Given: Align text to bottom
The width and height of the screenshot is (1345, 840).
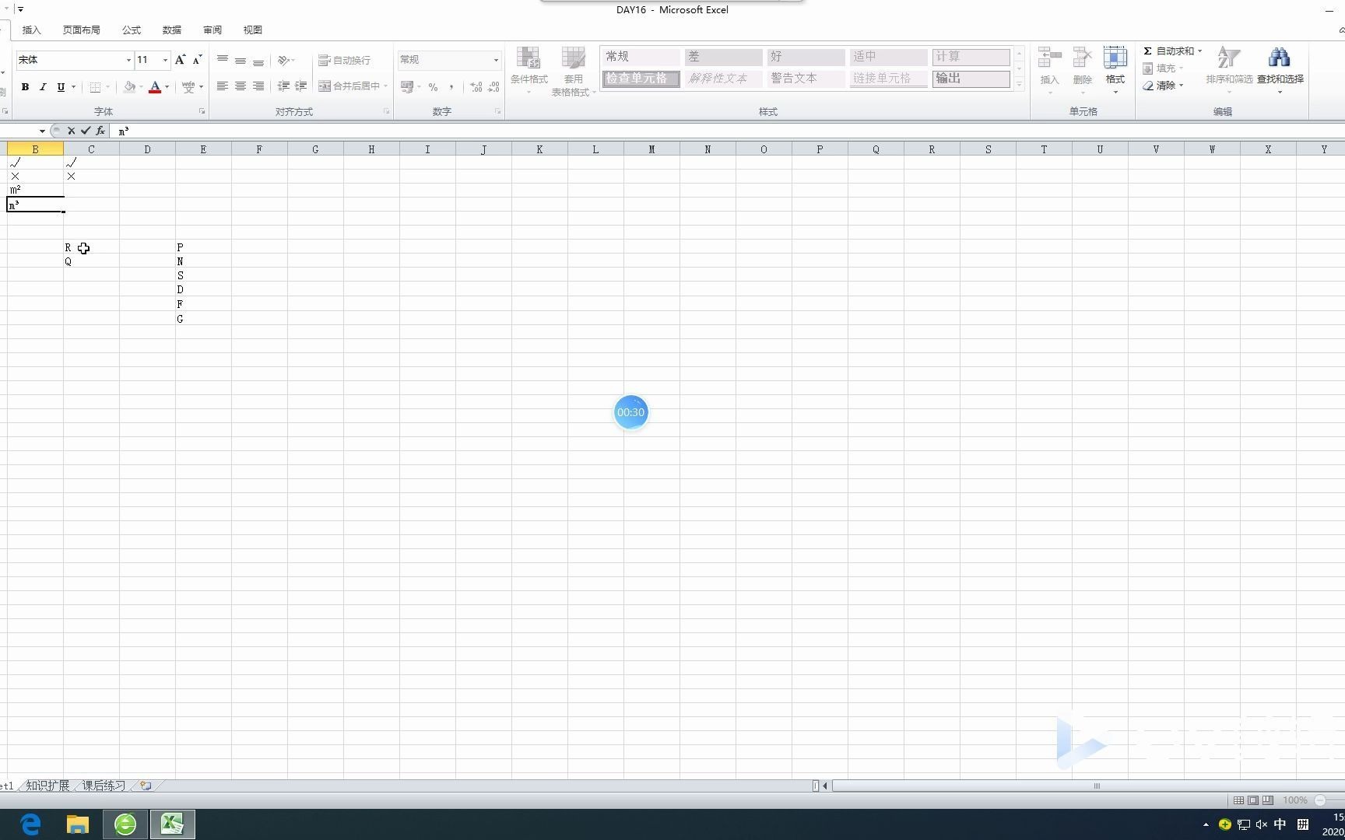Looking at the screenshot, I should pos(258,60).
